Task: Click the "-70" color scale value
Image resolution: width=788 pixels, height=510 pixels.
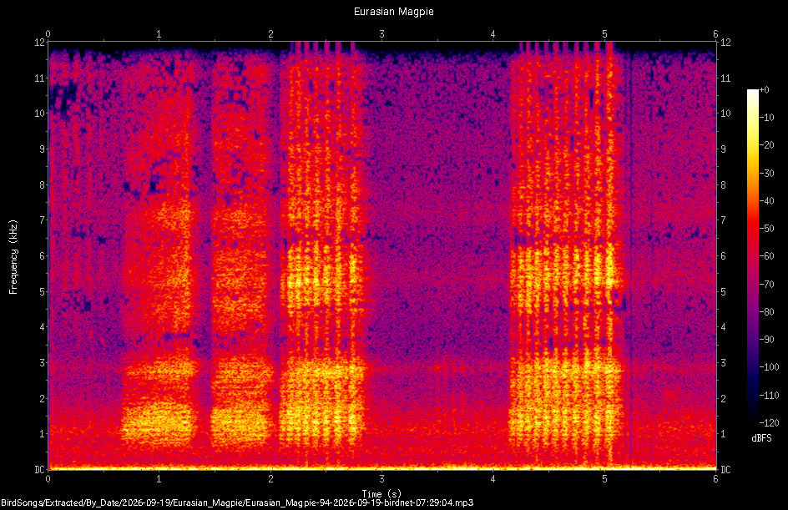Action: point(767,285)
